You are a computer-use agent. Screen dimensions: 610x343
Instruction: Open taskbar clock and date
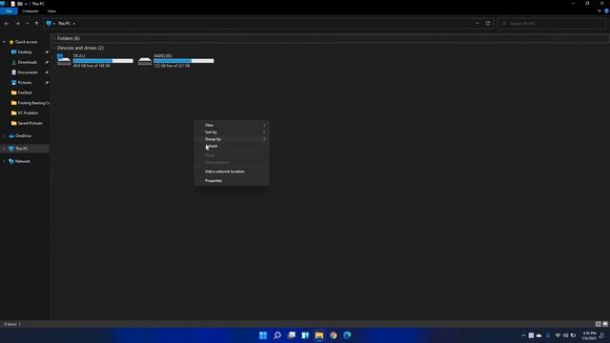point(590,335)
